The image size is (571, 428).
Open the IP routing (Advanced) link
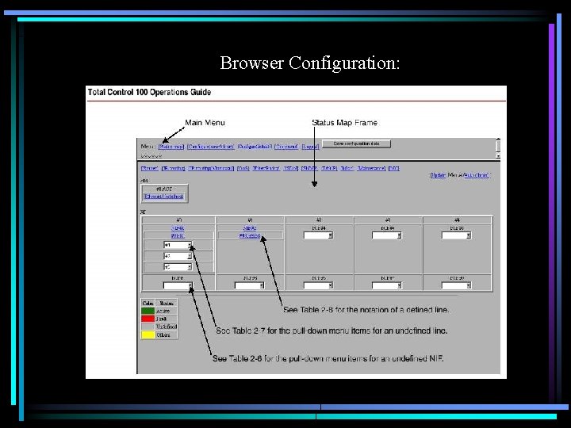click(x=211, y=168)
